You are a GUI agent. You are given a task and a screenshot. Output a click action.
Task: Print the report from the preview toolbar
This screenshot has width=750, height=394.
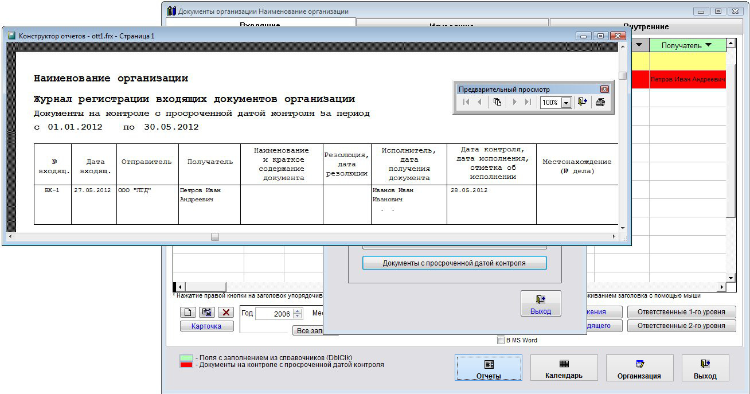[x=600, y=102]
